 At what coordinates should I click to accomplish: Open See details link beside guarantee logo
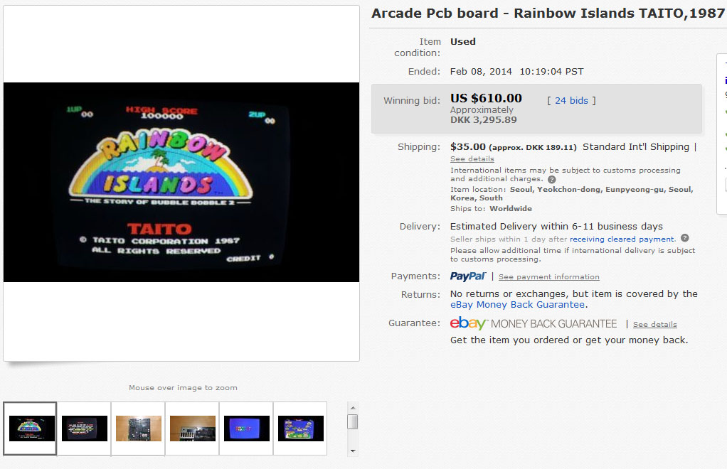pos(654,325)
